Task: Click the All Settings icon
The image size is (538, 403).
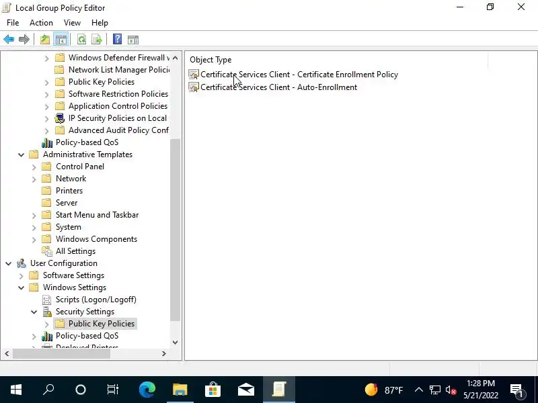Action: [x=47, y=251]
